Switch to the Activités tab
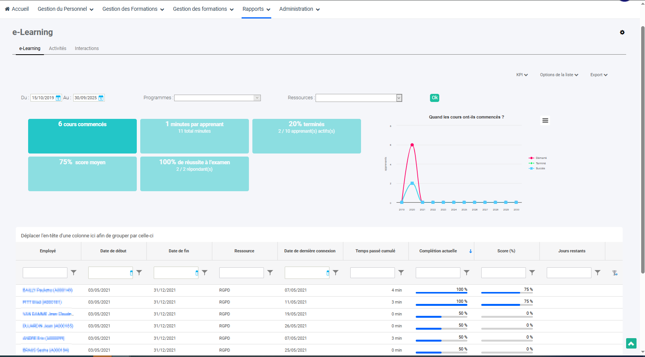Image resolution: width=645 pixels, height=357 pixels. [x=57, y=48]
